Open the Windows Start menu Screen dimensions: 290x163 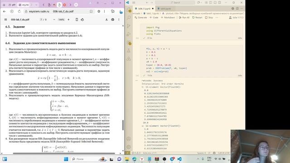tap(66, 159)
